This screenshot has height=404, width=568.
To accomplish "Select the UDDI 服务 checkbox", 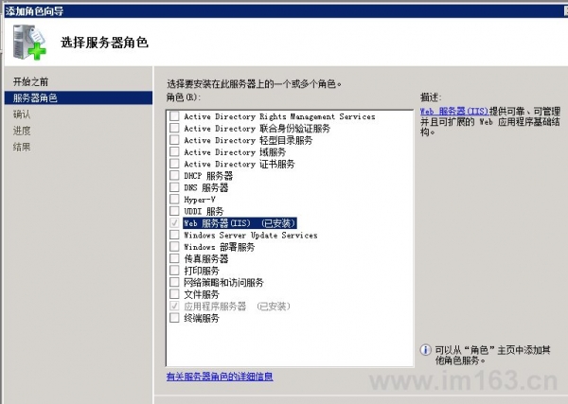I will (174, 211).
